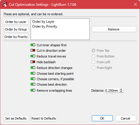Viewport: 140px width, 125px height.
Task: Toggle Reduce direction changes switch
Action: 33,68
